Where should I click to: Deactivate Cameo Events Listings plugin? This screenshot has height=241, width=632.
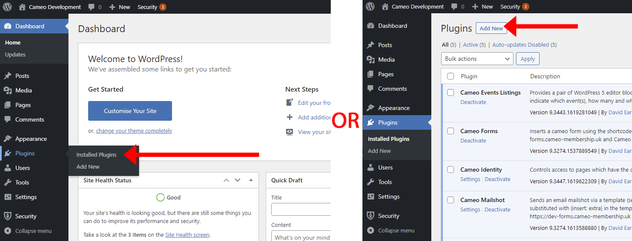click(473, 102)
